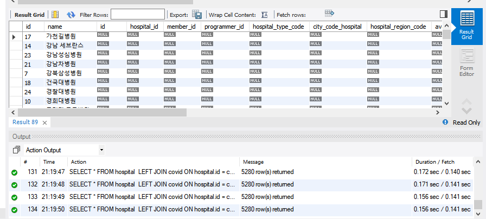Viewport: 486px width, 219px height.
Task: Open the Form Editor view
Action: (466, 61)
